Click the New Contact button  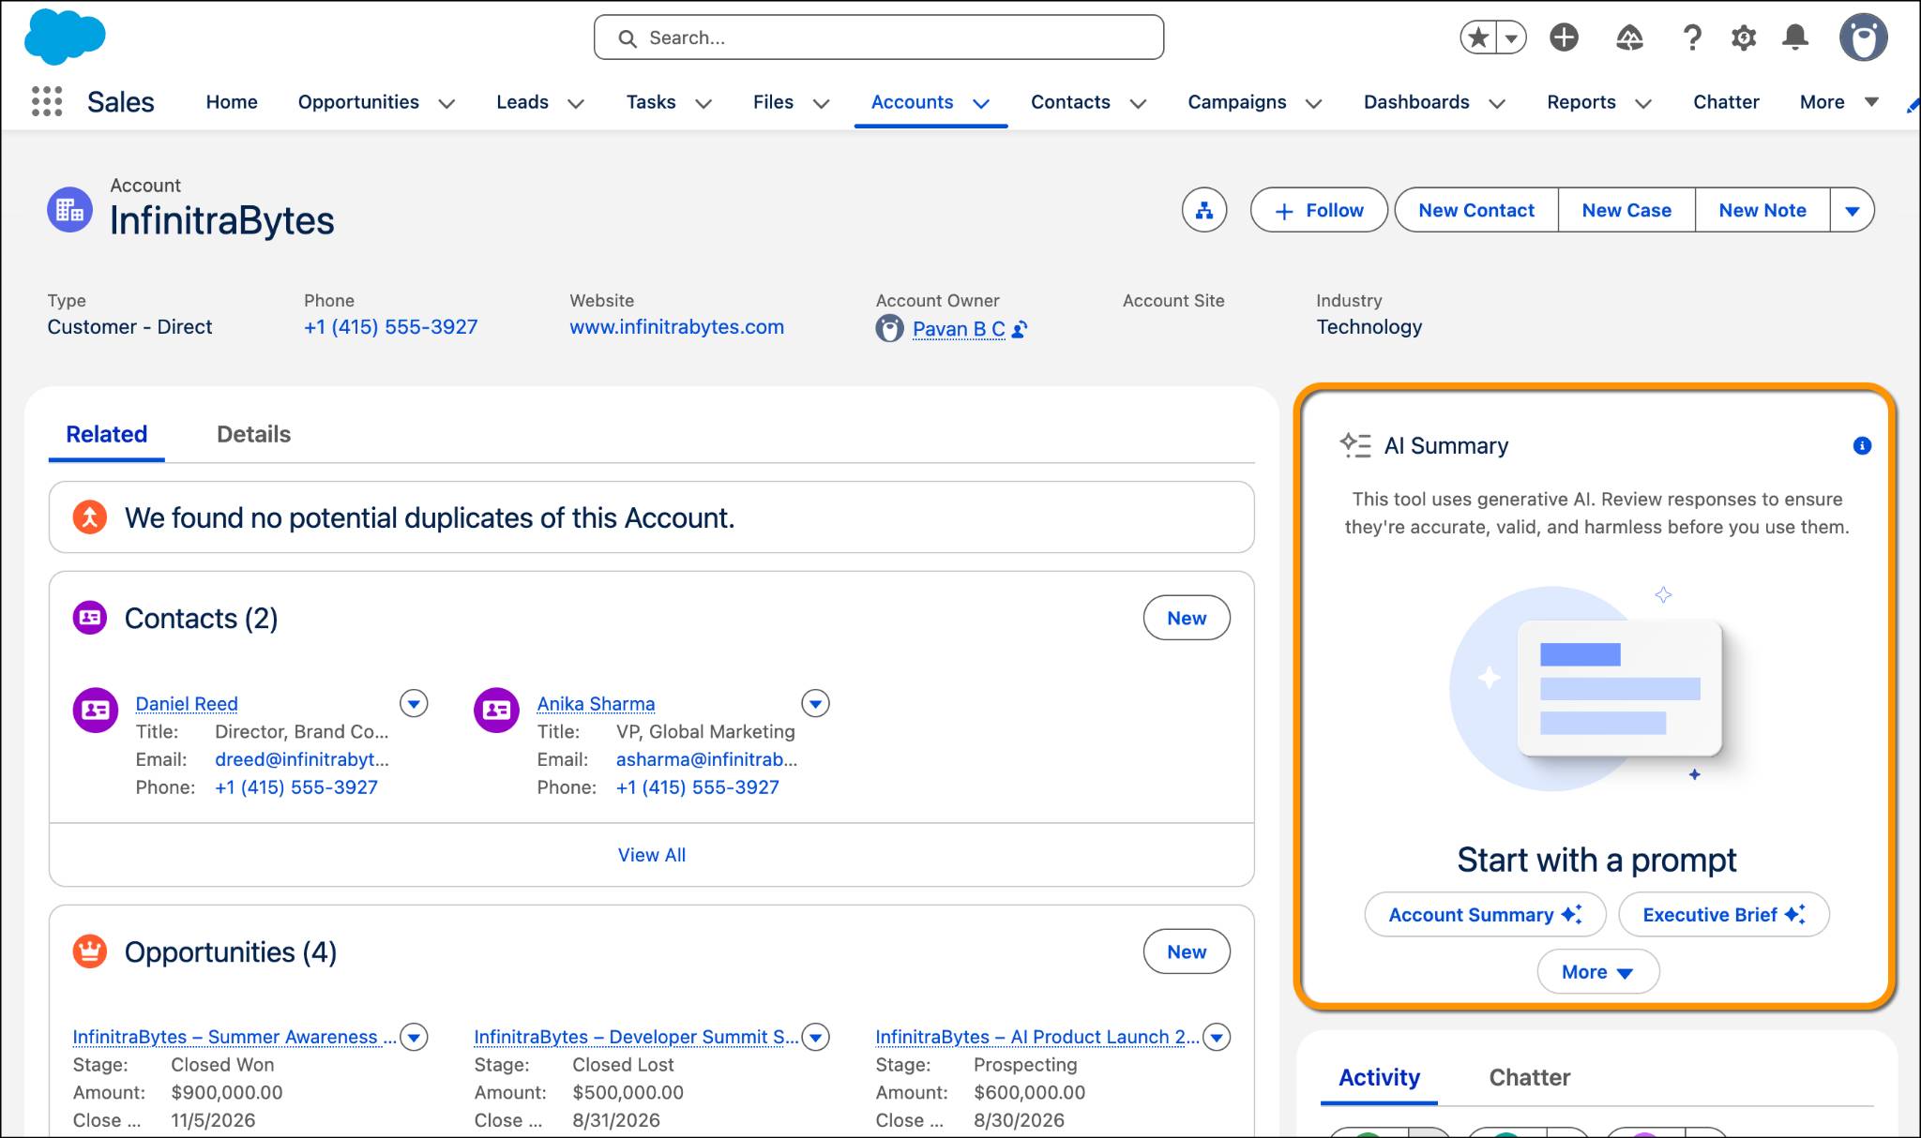coord(1476,210)
